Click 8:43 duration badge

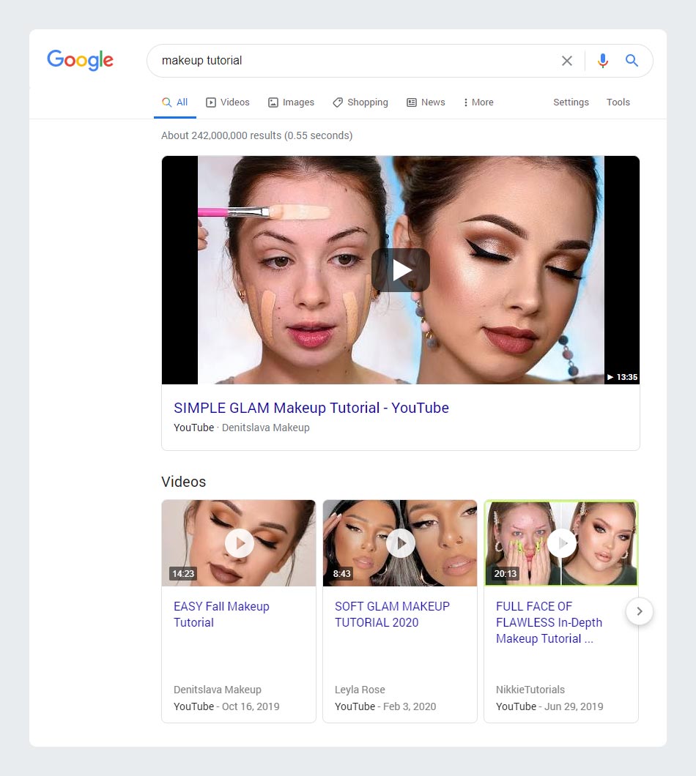tap(342, 574)
